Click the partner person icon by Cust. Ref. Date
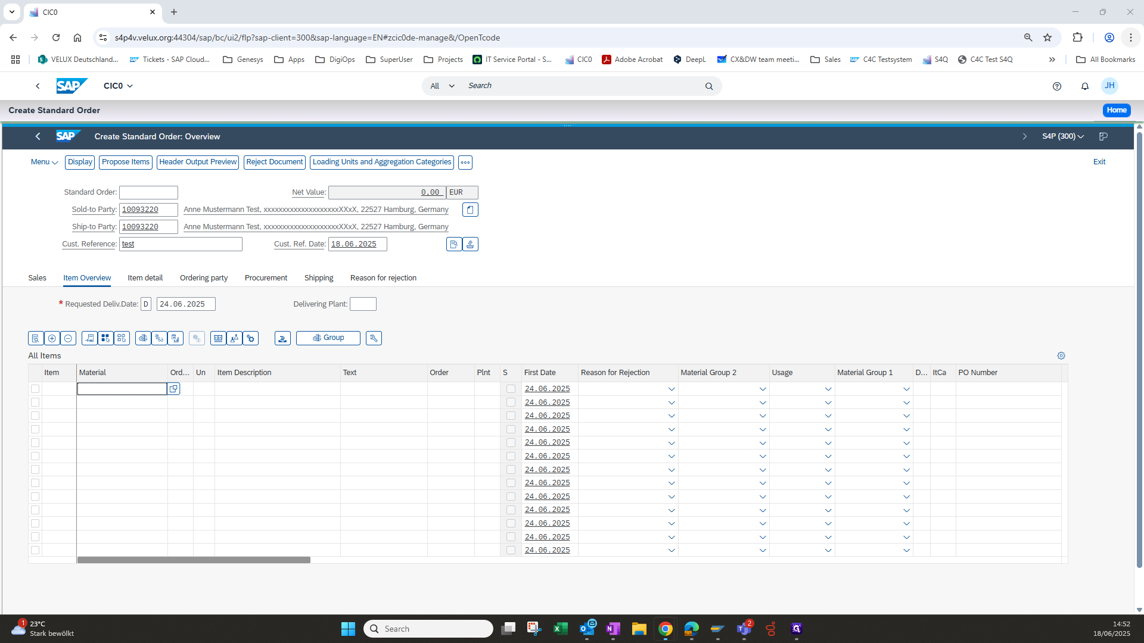1144x643 pixels. [470, 244]
